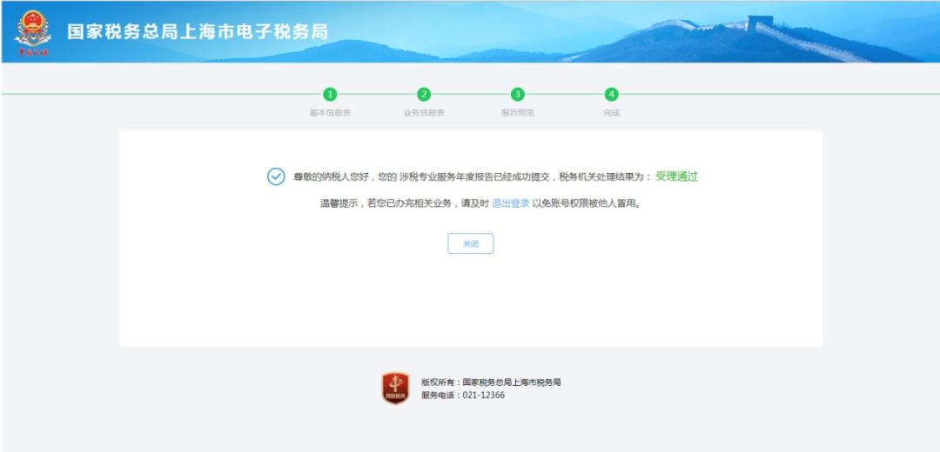Click the 版权所有 copyright line
This screenshot has width=940, height=452.
pos(491,382)
